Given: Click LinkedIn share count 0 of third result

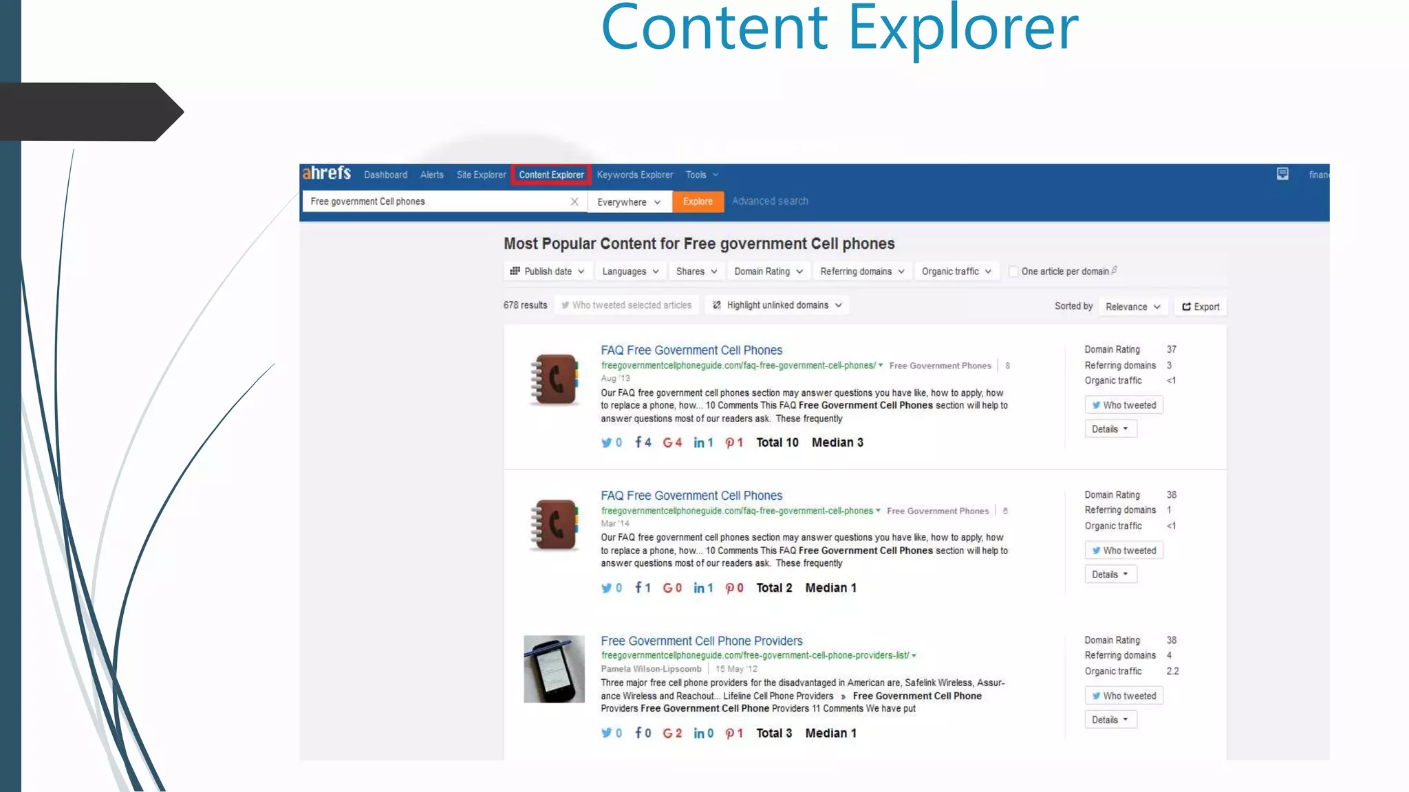Looking at the screenshot, I should pos(703,734).
